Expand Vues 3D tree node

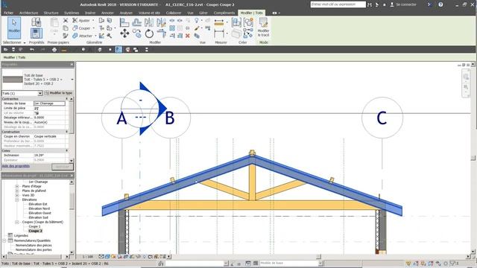(x=17, y=195)
